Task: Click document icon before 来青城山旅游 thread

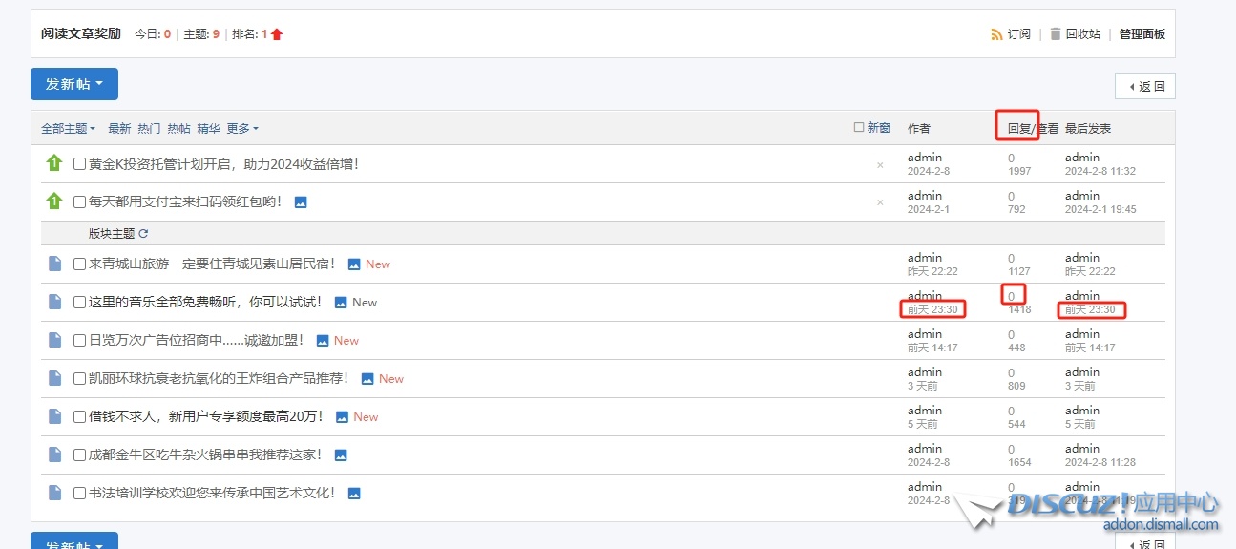Action: (x=54, y=264)
